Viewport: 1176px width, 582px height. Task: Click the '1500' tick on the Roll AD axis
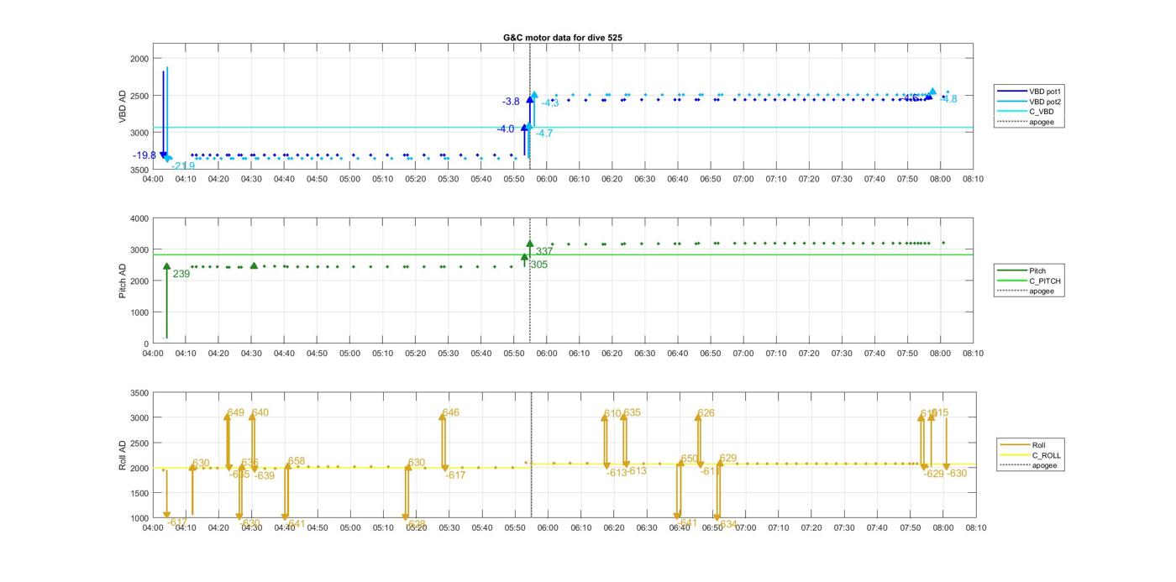[x=139, y=494]
